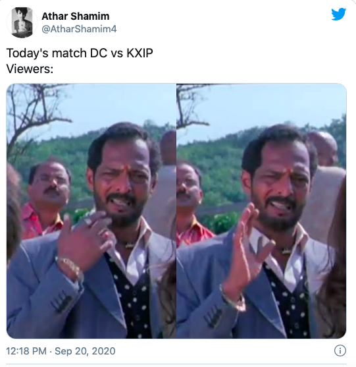356x367 pixels.
Task: Click the divider line below the timestamp
Action: [x=178, y=364]
